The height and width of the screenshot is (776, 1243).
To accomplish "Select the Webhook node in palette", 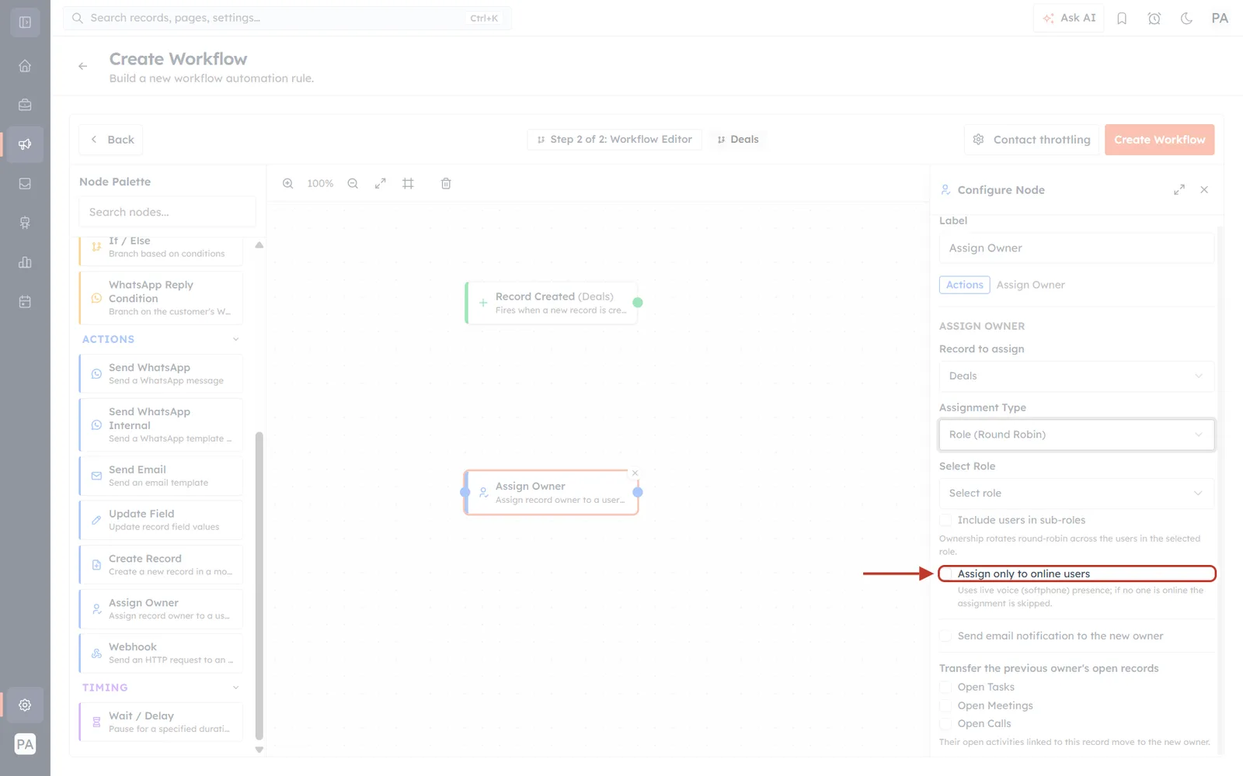I will pos(161,653).
